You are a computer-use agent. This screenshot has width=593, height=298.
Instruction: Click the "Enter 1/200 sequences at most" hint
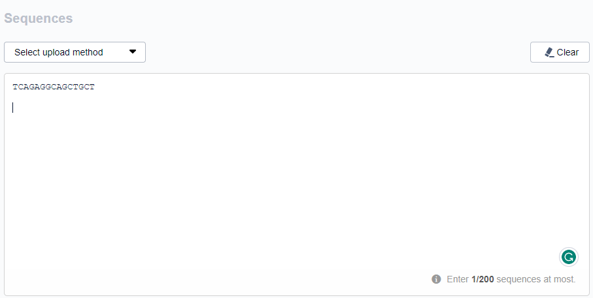click(511, 279)
